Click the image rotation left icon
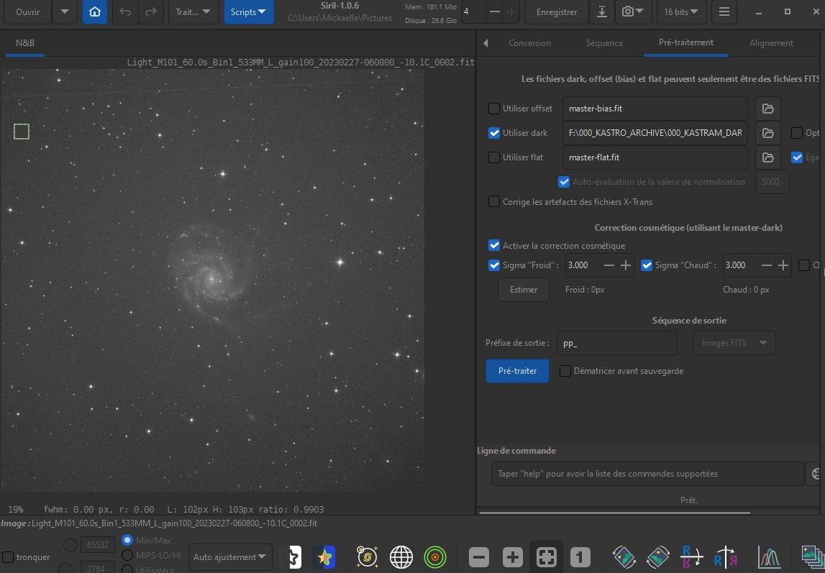 pyautogui.click(x=623, y=556)
